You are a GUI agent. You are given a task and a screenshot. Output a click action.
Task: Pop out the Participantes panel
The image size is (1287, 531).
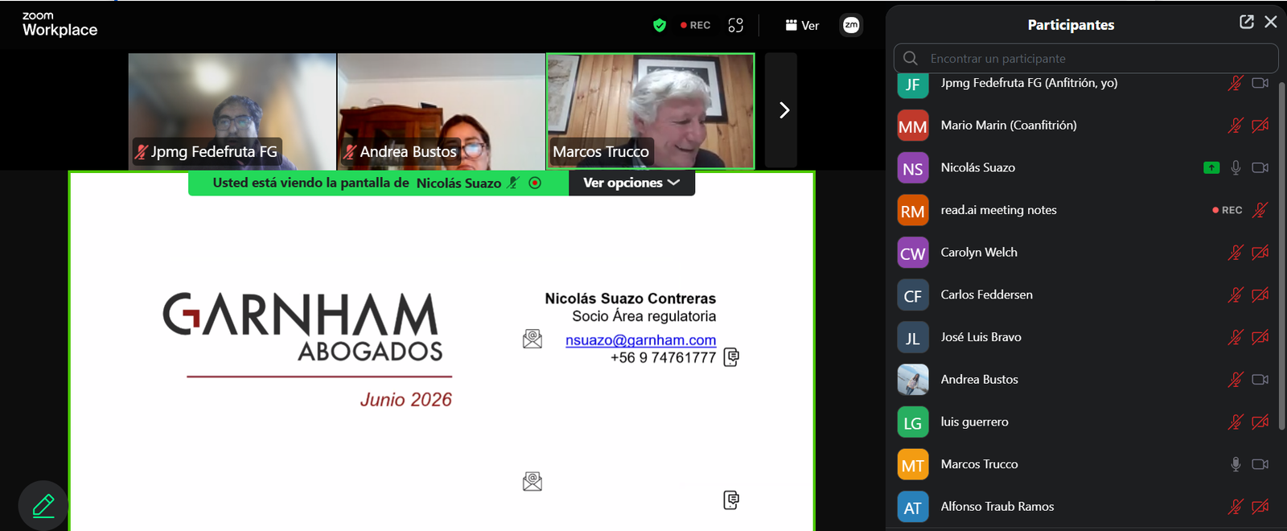(x=1247, y=22)
